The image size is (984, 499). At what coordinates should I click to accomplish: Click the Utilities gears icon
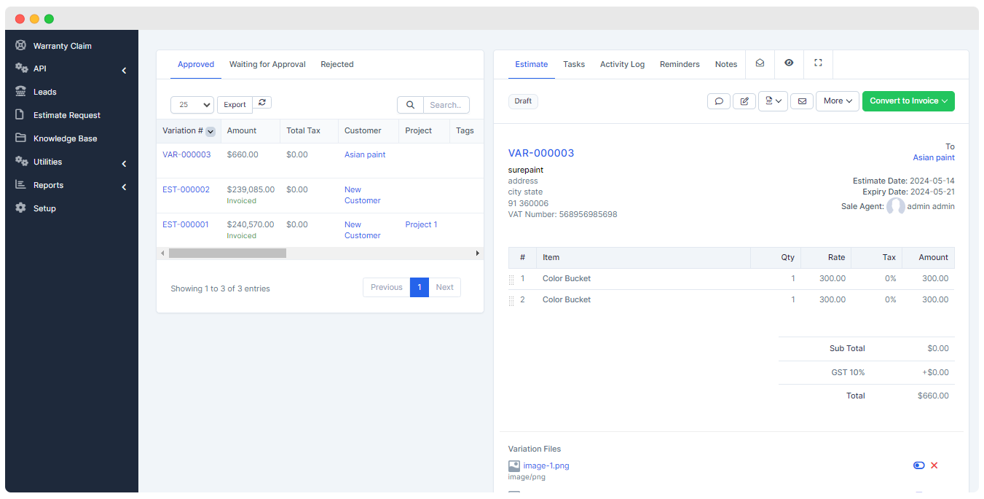21,162
